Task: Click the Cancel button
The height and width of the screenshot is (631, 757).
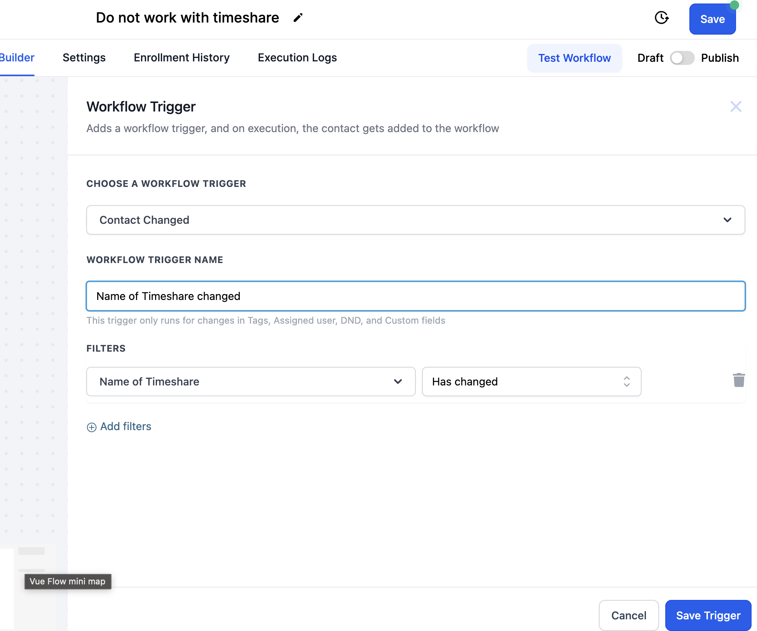Action: coord(628,615)
